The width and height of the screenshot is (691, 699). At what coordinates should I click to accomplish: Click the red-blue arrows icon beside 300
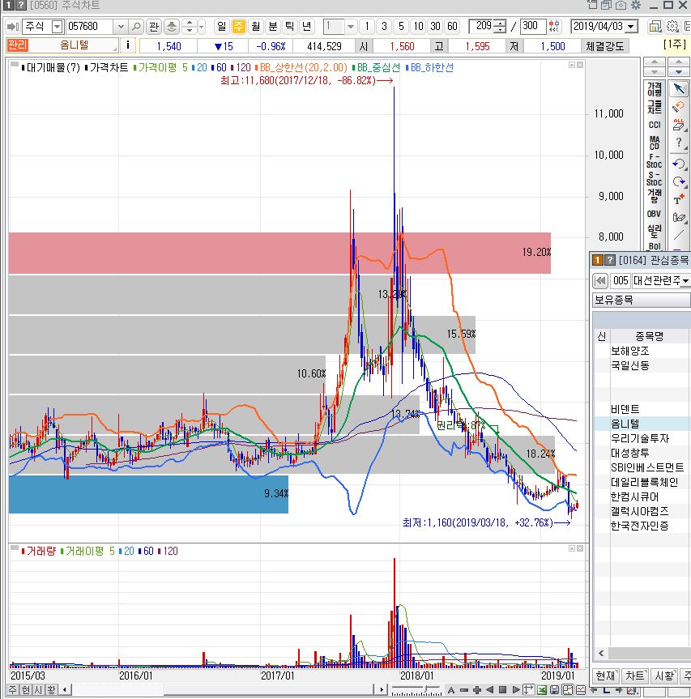[x=554, y=26]
